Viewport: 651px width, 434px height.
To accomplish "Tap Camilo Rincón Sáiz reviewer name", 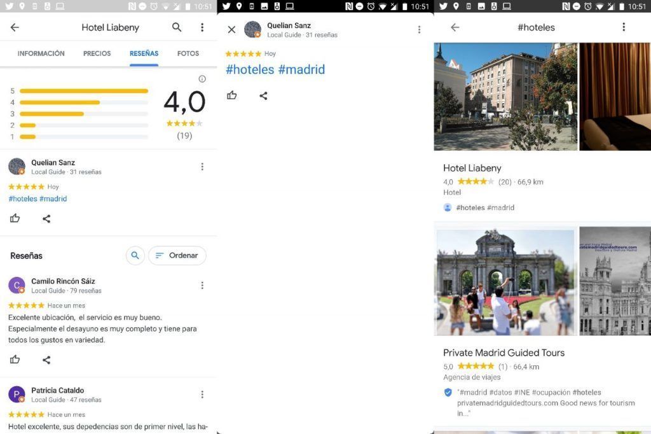I will (63, 281).
